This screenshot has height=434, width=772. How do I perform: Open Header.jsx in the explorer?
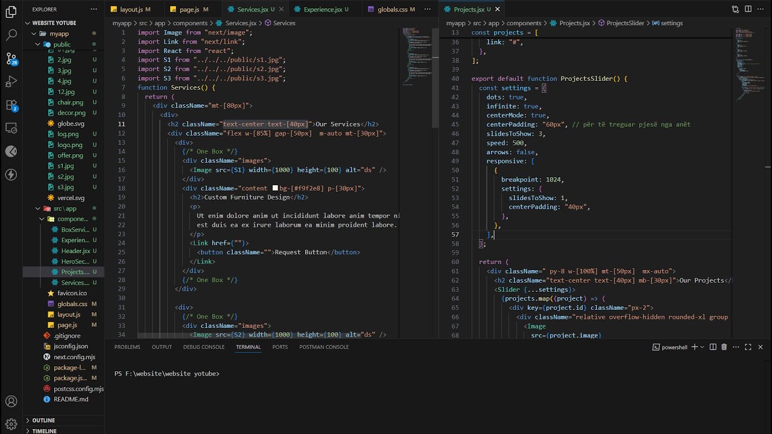(x=75, y=251)
